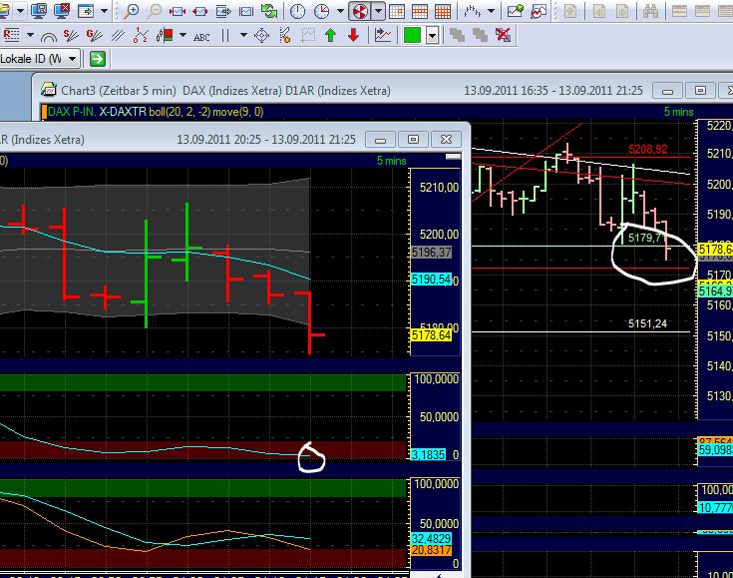The image size is (733, 578).
Task: Click the expand chart horizontally icon
Action: (200, 11)
